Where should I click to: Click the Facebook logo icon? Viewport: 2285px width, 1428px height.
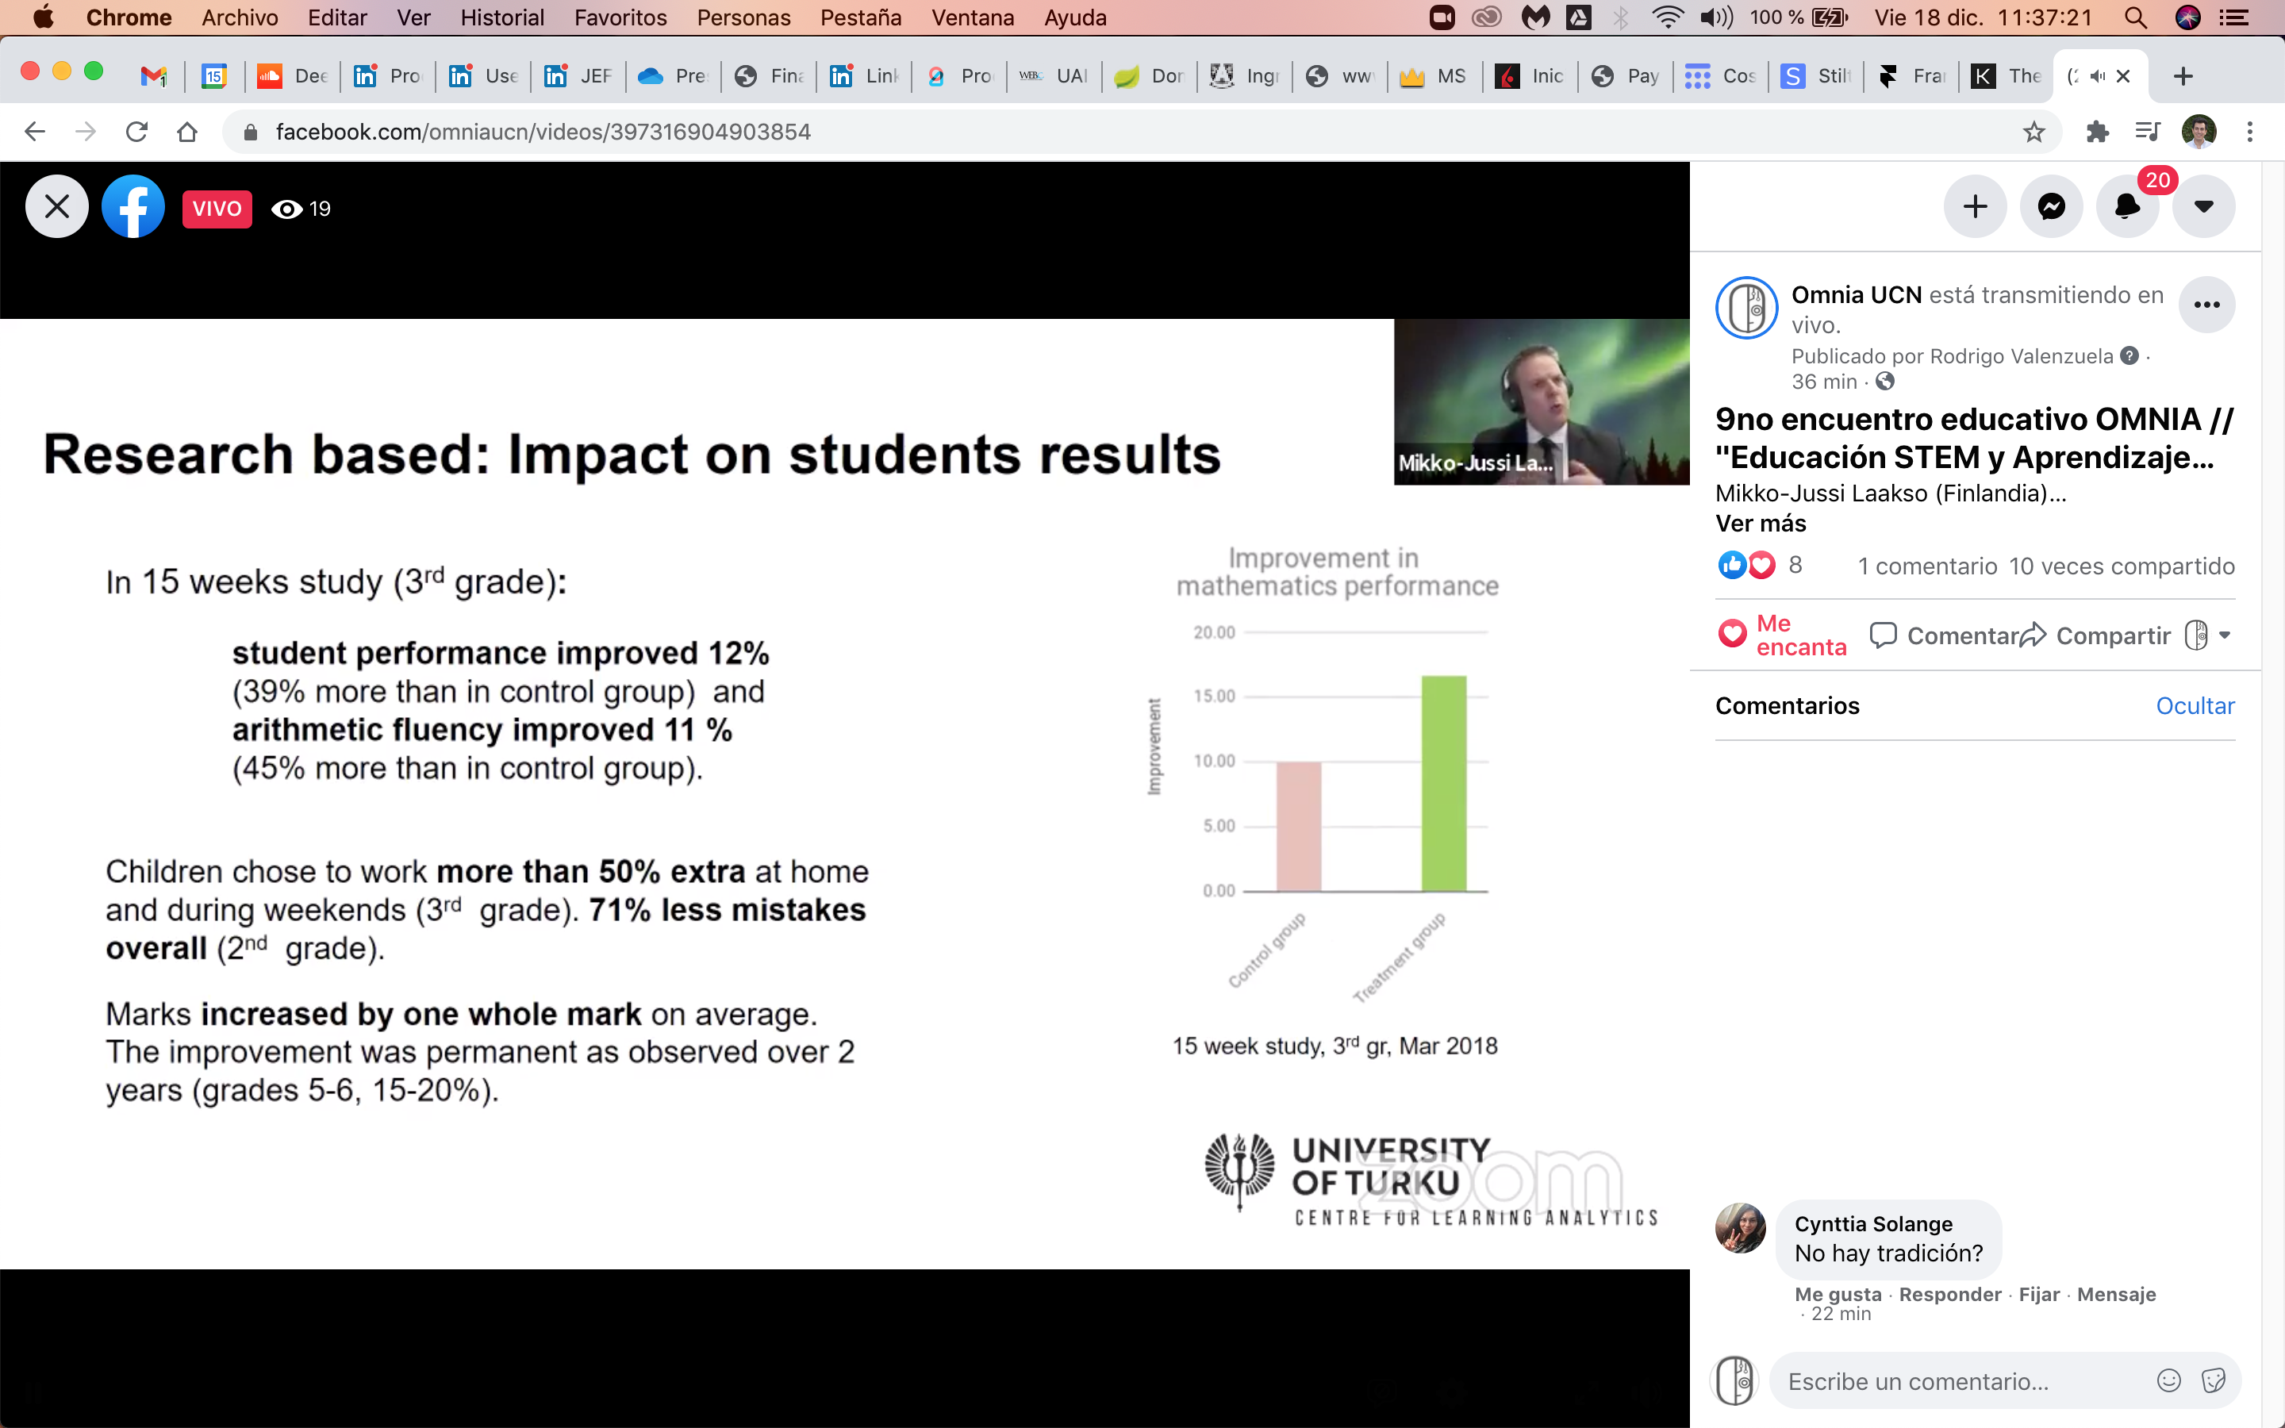tap(133, 207)
